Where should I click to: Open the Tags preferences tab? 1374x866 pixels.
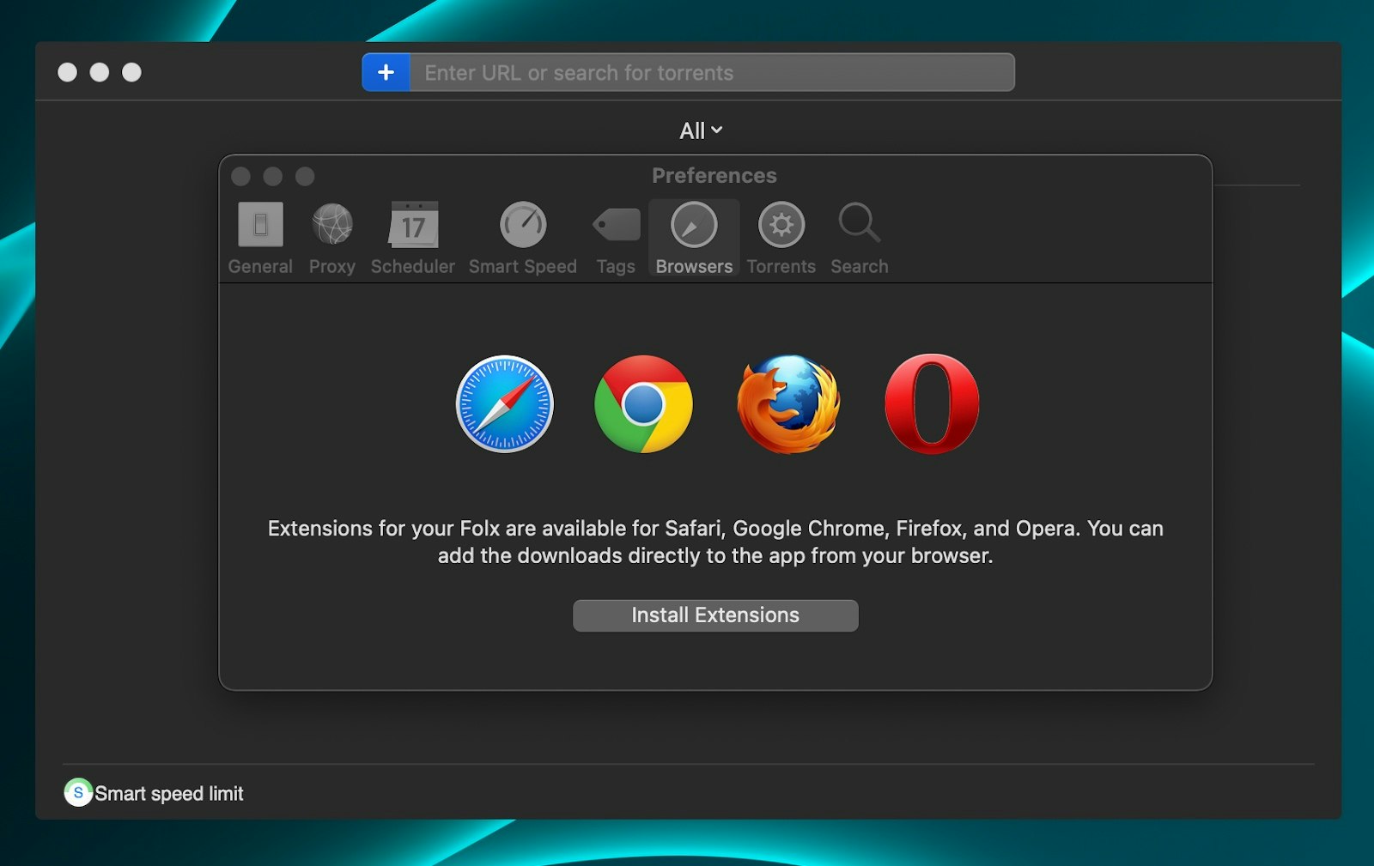pos(616,239)
